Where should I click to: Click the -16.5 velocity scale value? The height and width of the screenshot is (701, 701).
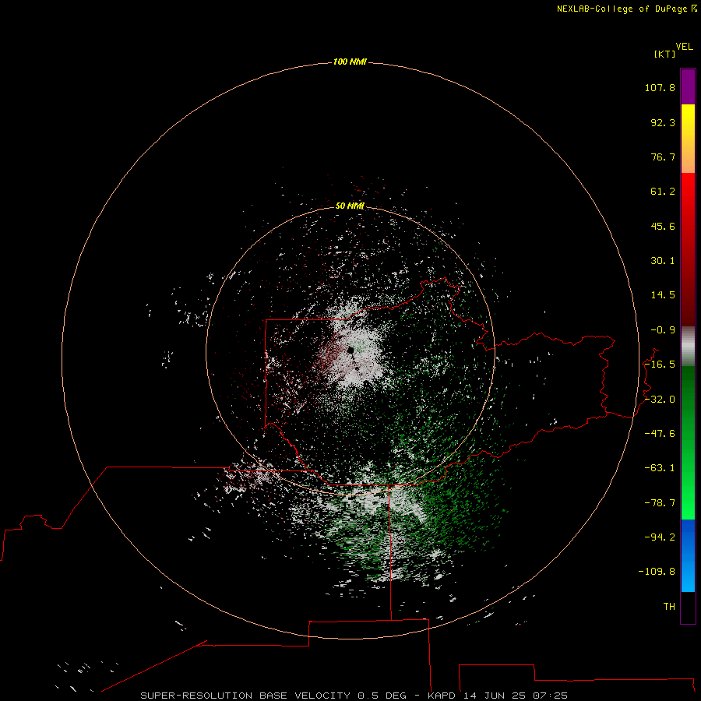pos(660,365)
